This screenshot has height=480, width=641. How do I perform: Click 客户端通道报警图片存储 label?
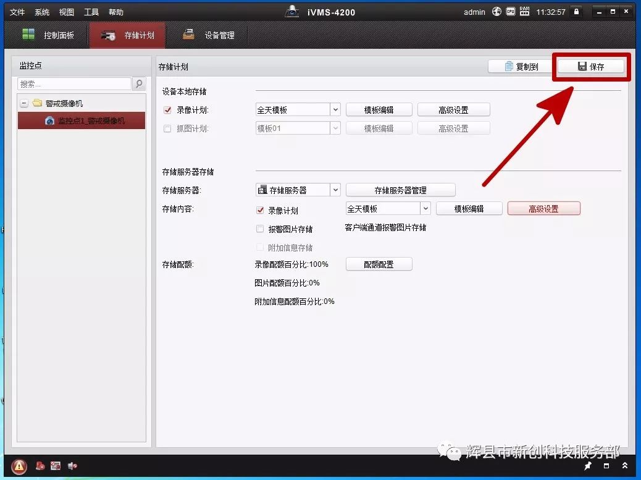click(x=385, y=227)
